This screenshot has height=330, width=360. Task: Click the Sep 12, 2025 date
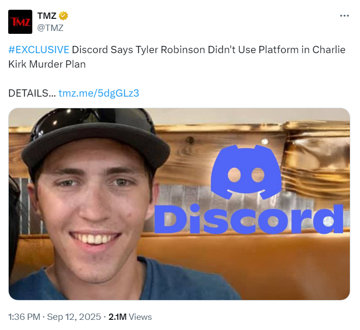74,317
